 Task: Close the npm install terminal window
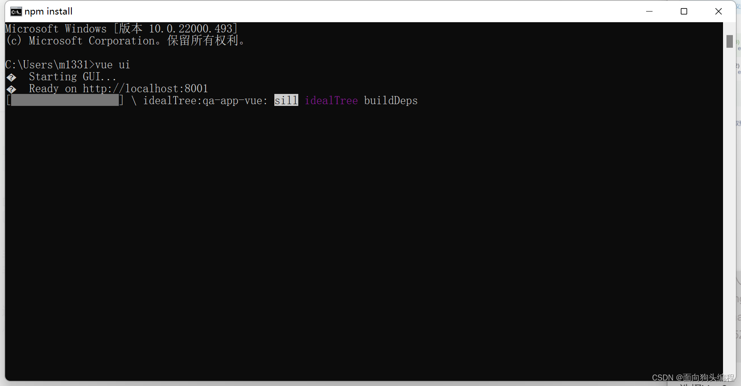click(x=718, y=12)
